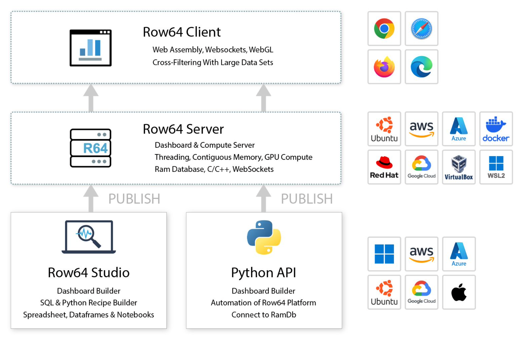The height and width of the screenshot is (343, 524).
Task: Click 'Threading, Contiguous Memory, GPU Compute' text
Action: click(x=233, y=157)
